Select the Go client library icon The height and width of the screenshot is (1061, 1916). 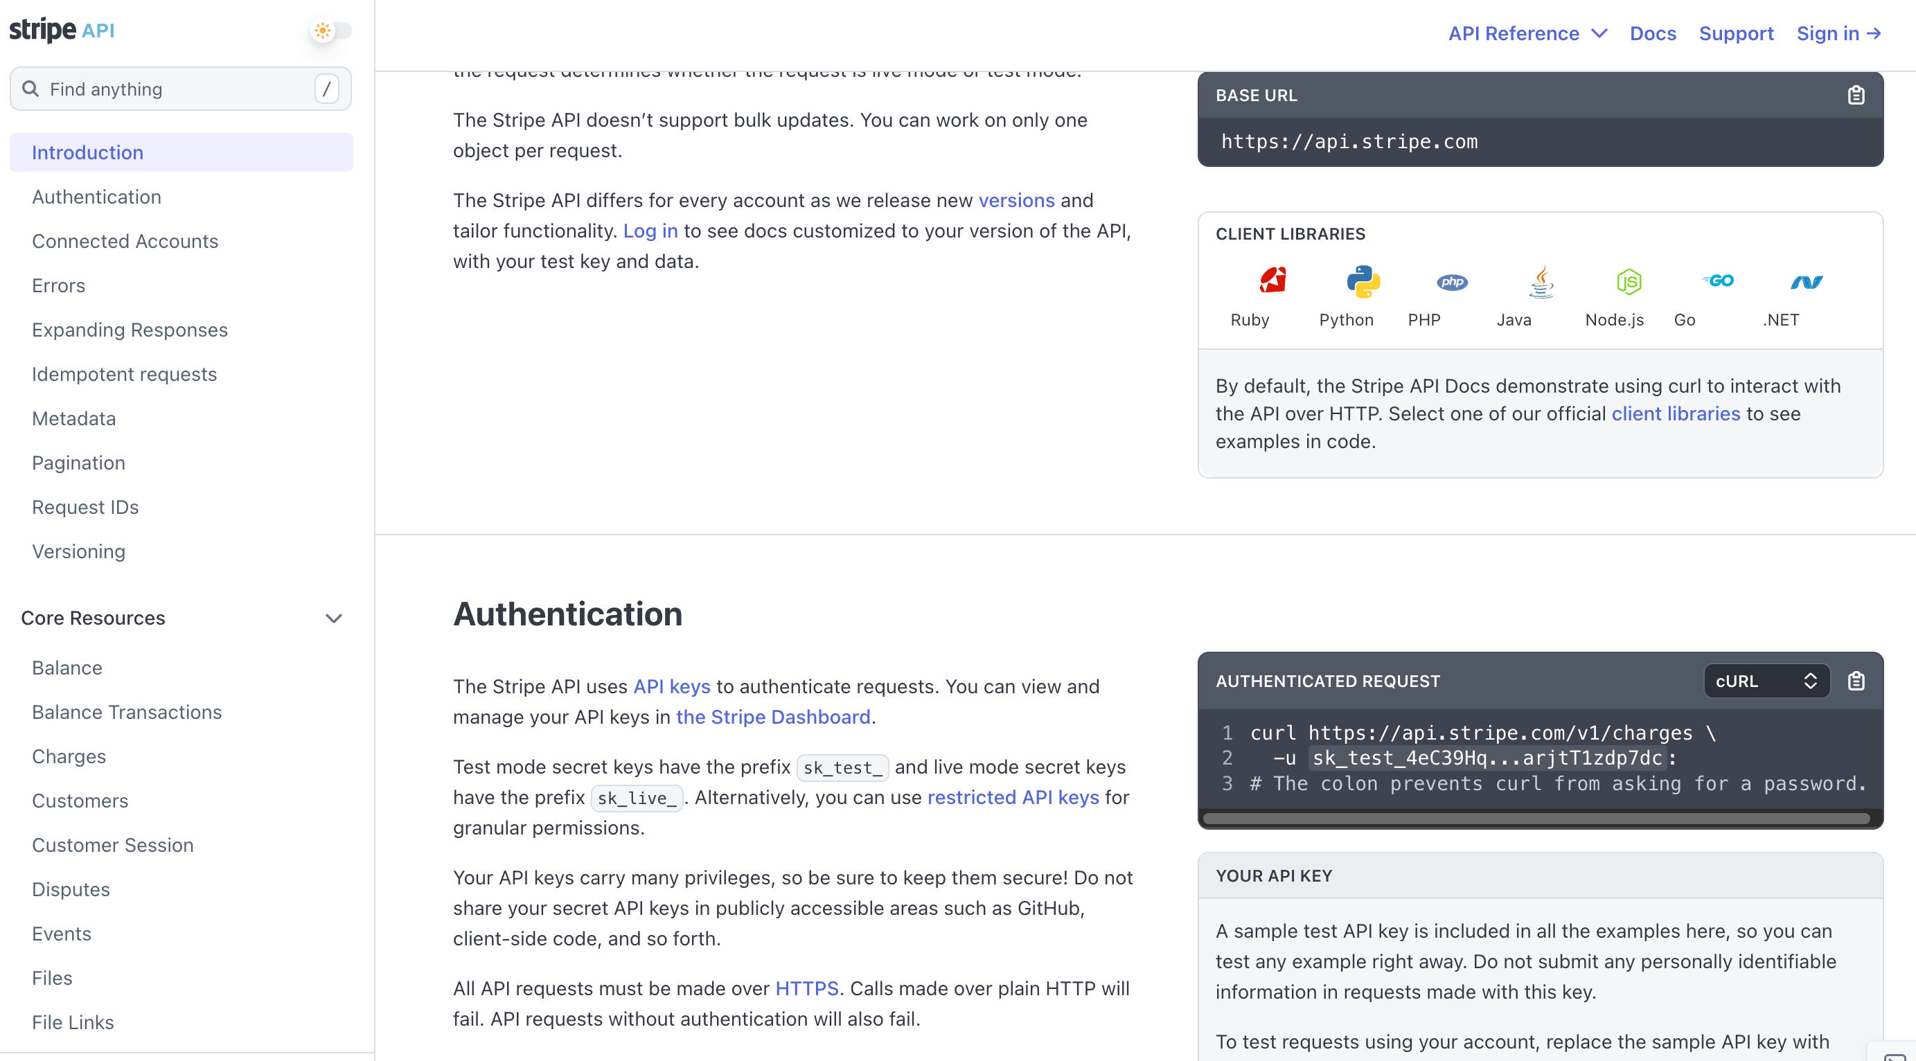[1720, 281]
